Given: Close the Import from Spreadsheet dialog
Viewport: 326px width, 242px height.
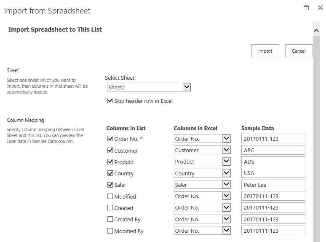Looking at the screenshot, I should (321, 8).
